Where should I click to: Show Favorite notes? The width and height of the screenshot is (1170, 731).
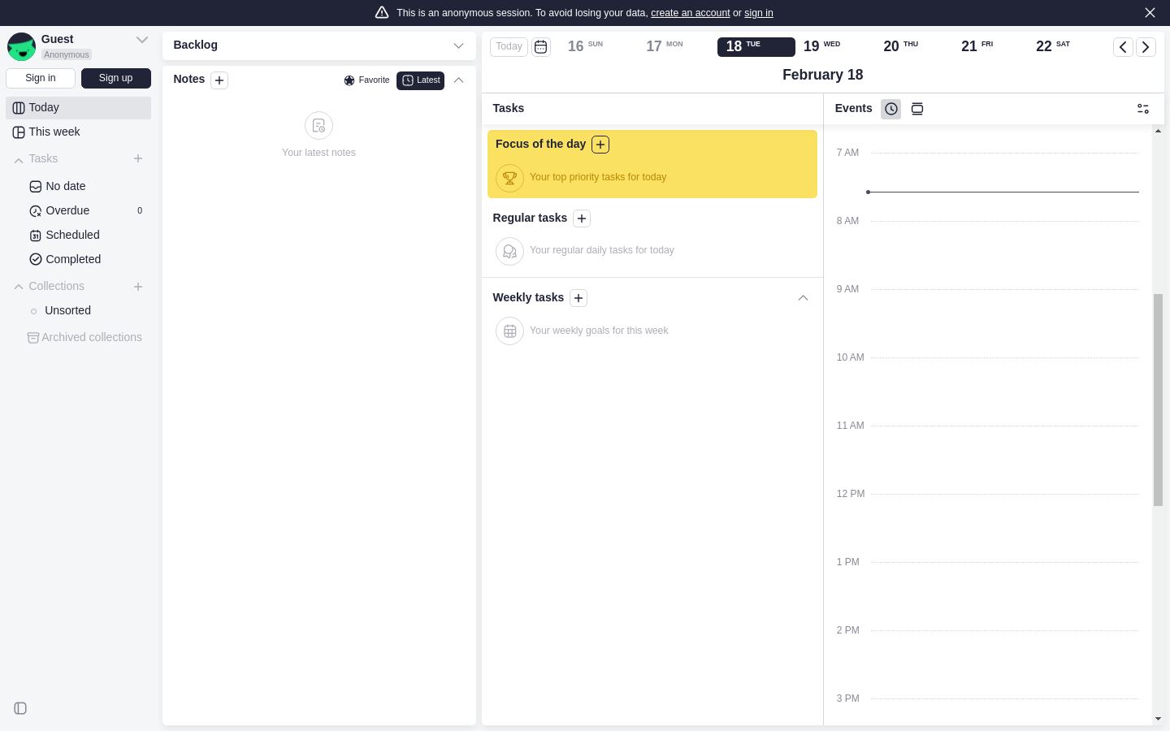coord(366,80)
